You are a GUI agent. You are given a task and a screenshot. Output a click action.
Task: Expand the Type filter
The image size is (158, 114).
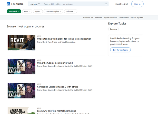click(38, 11)
